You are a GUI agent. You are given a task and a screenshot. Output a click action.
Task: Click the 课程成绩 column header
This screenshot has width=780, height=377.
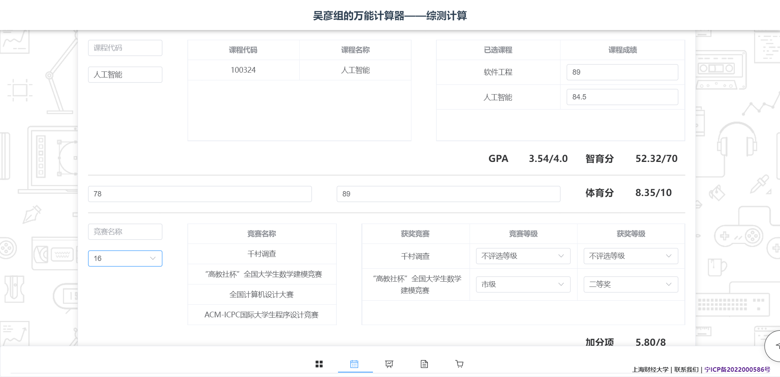(622, 50)
